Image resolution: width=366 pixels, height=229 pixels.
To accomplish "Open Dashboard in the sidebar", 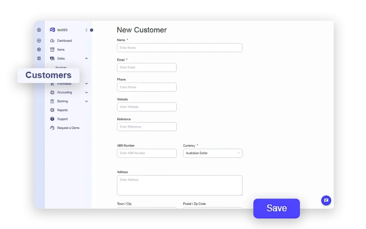I will pyautogui.click(x=64, y=41).
